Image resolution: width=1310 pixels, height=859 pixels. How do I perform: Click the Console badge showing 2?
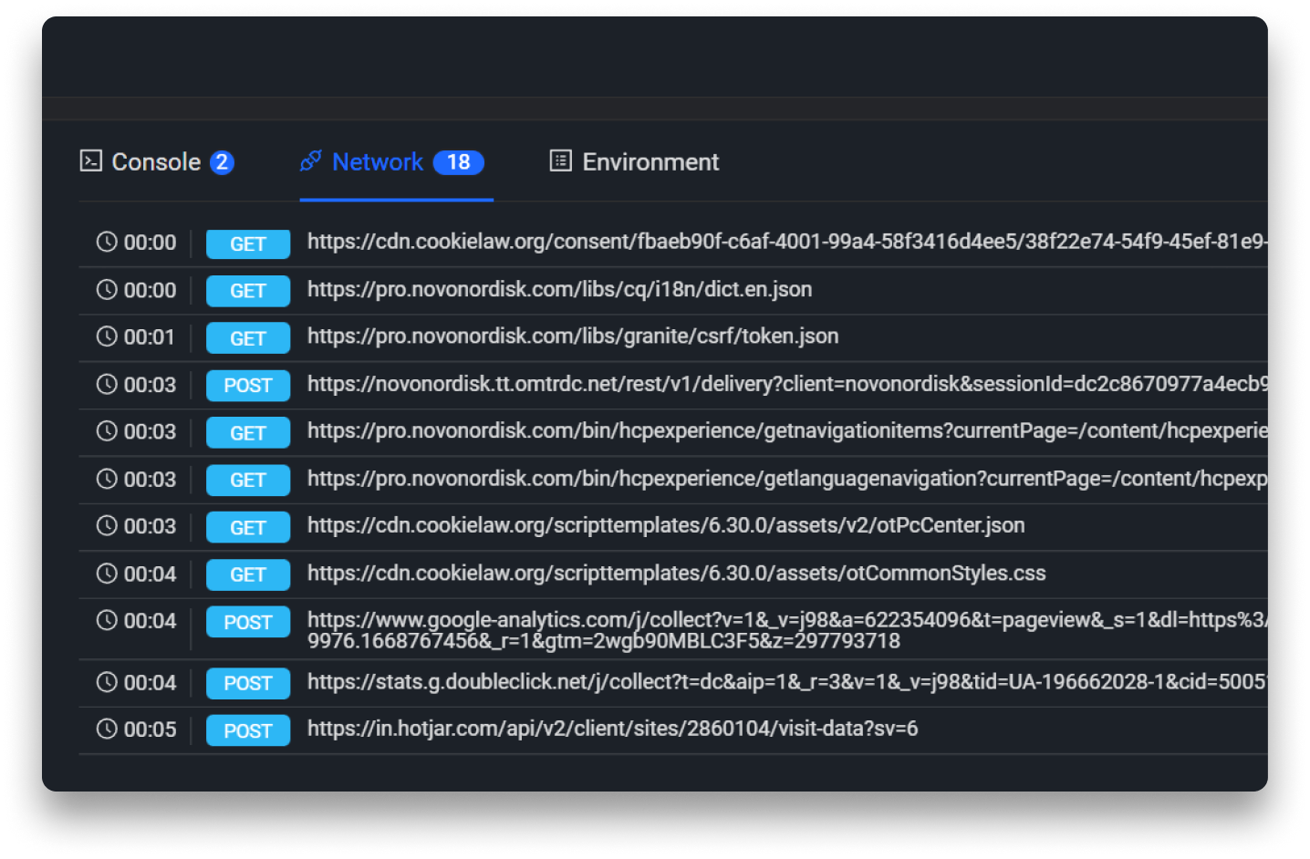pos(222,162)
